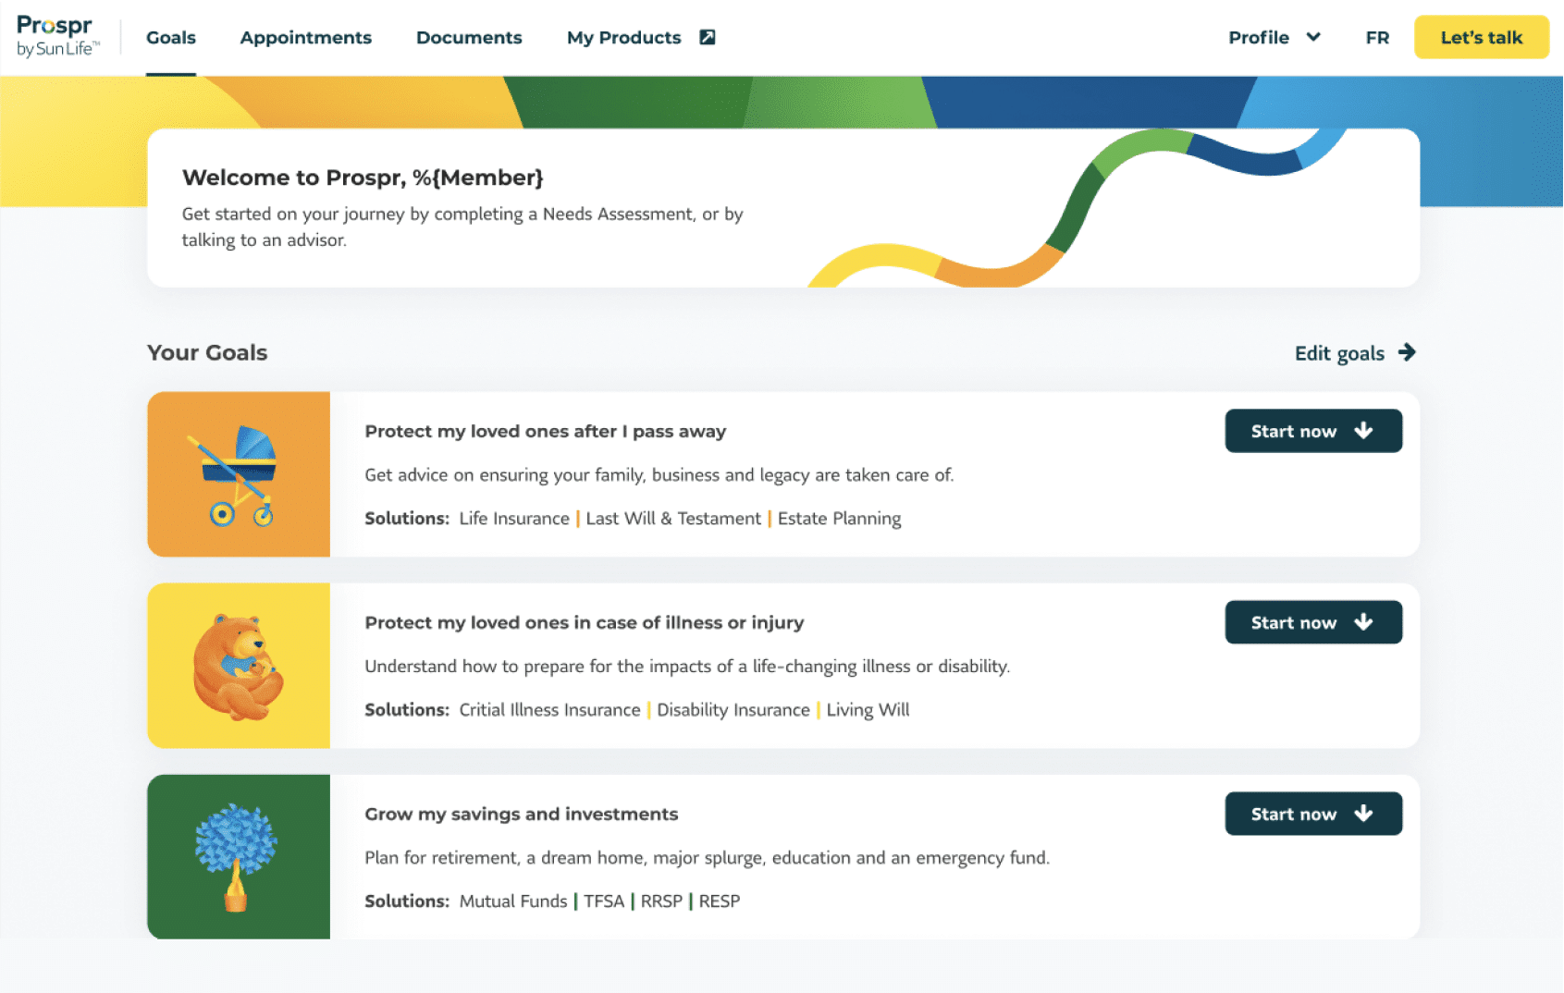This screenshot has width=1564, height=993.
Task: Start now for illness or injury goal
Action: (1313, 622)
